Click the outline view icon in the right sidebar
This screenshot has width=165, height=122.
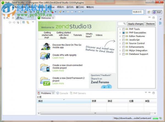[x=160, y=23]
